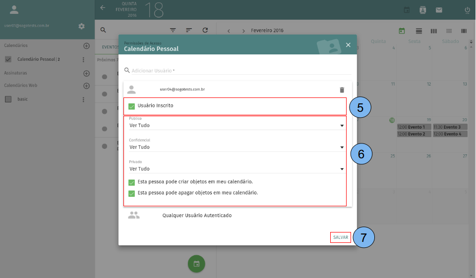476x278 pixels.
Task: Uncheck permission to delete objects in calendar
Action: point(132,193)
